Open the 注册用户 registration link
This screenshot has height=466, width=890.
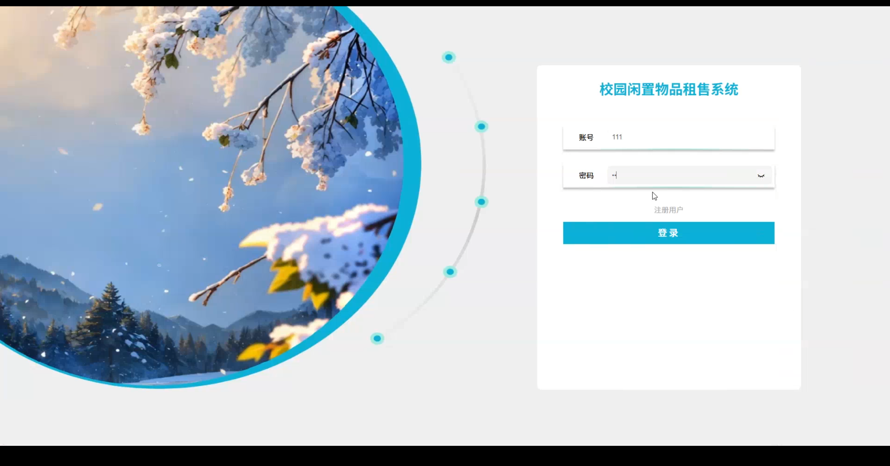[668, 209]
